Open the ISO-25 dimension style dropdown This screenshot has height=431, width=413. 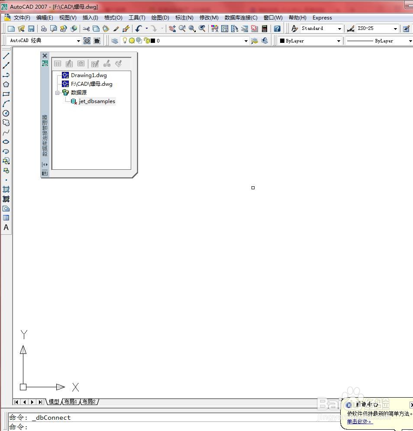[x=395, y=29]
